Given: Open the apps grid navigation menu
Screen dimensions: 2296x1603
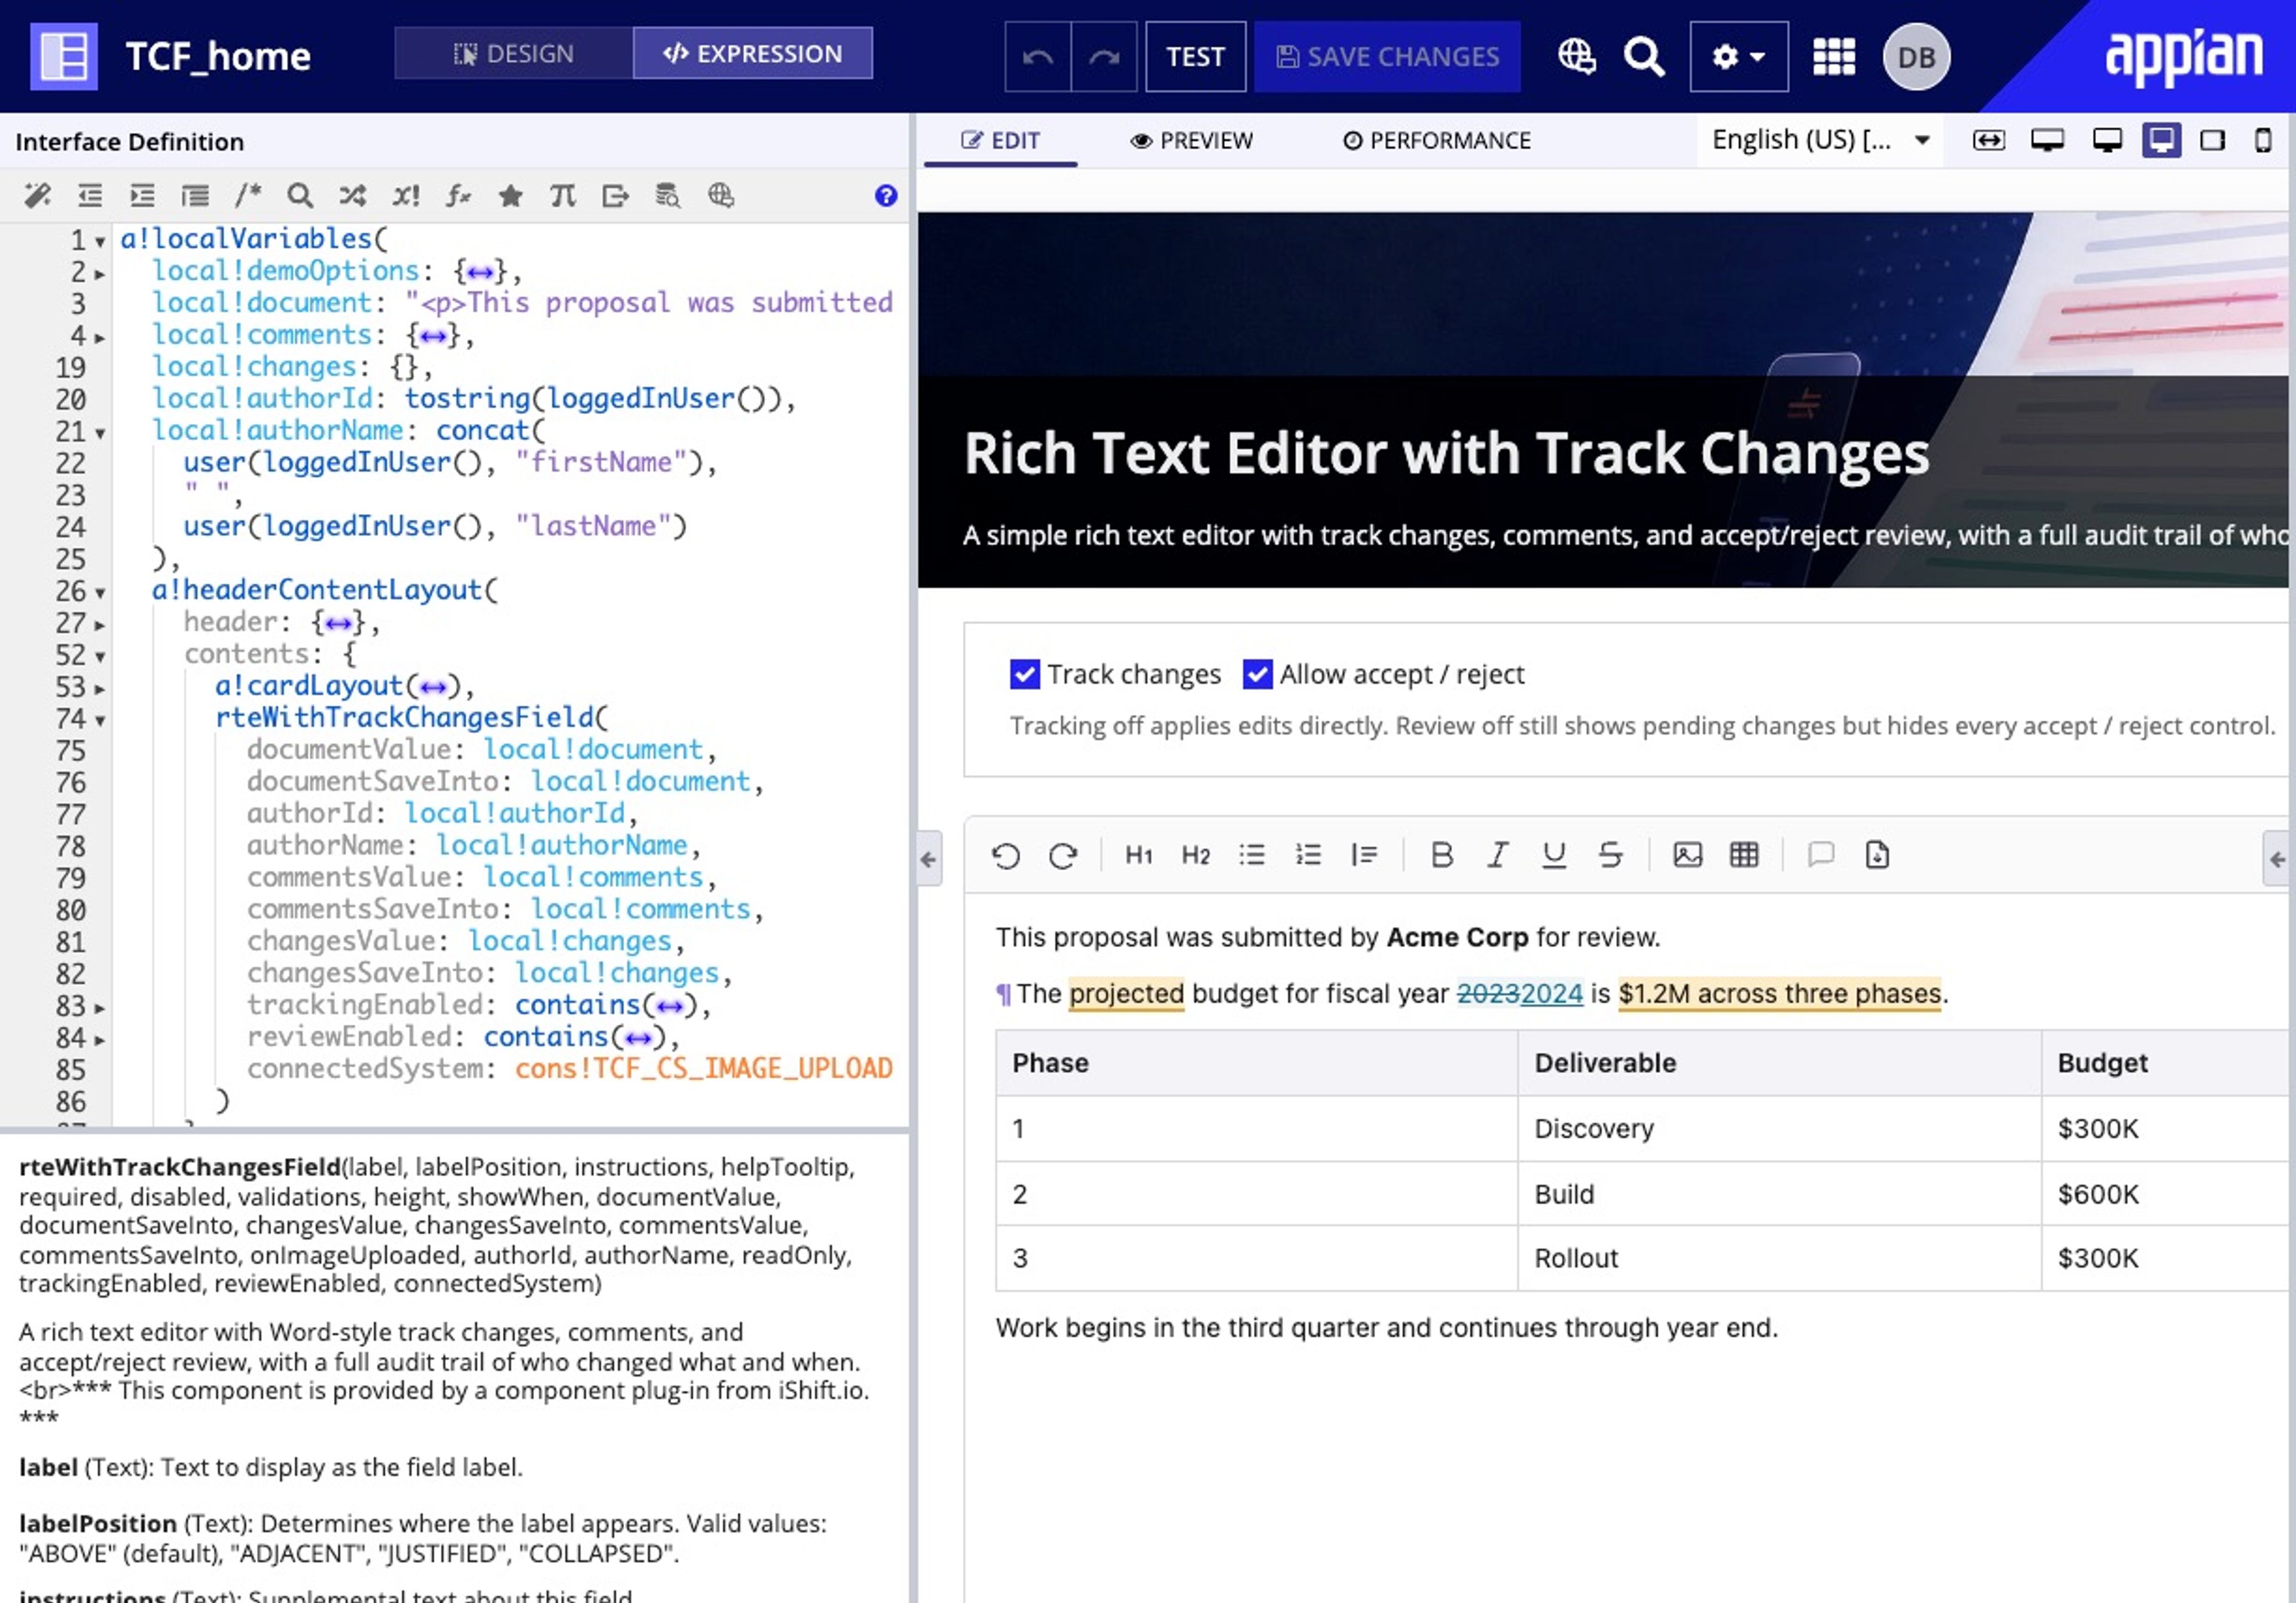Looking at the screenshot, I should (x=1834, y=56).
